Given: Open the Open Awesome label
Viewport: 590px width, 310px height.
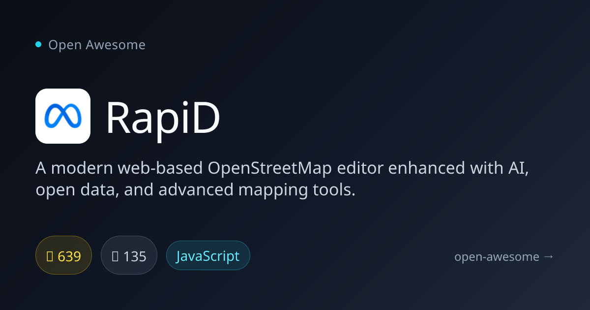Looking at the screenshot, I should pyautogui.click(x=97, y=45).
